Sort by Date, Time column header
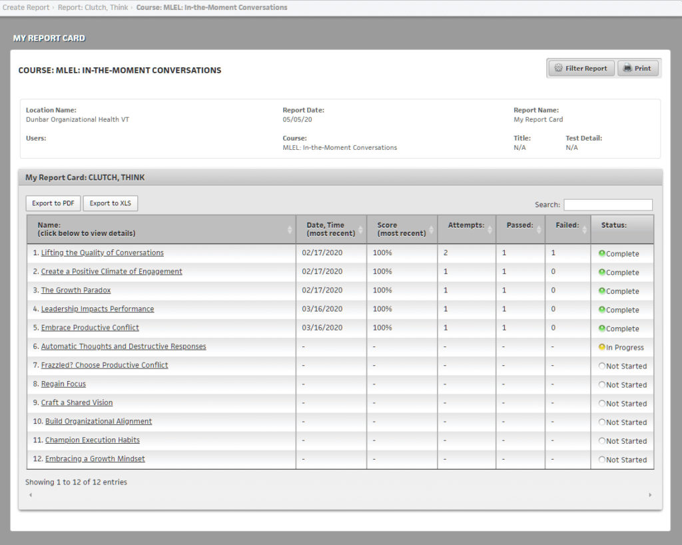Screen dimensions: 682x545 [331, 229]
